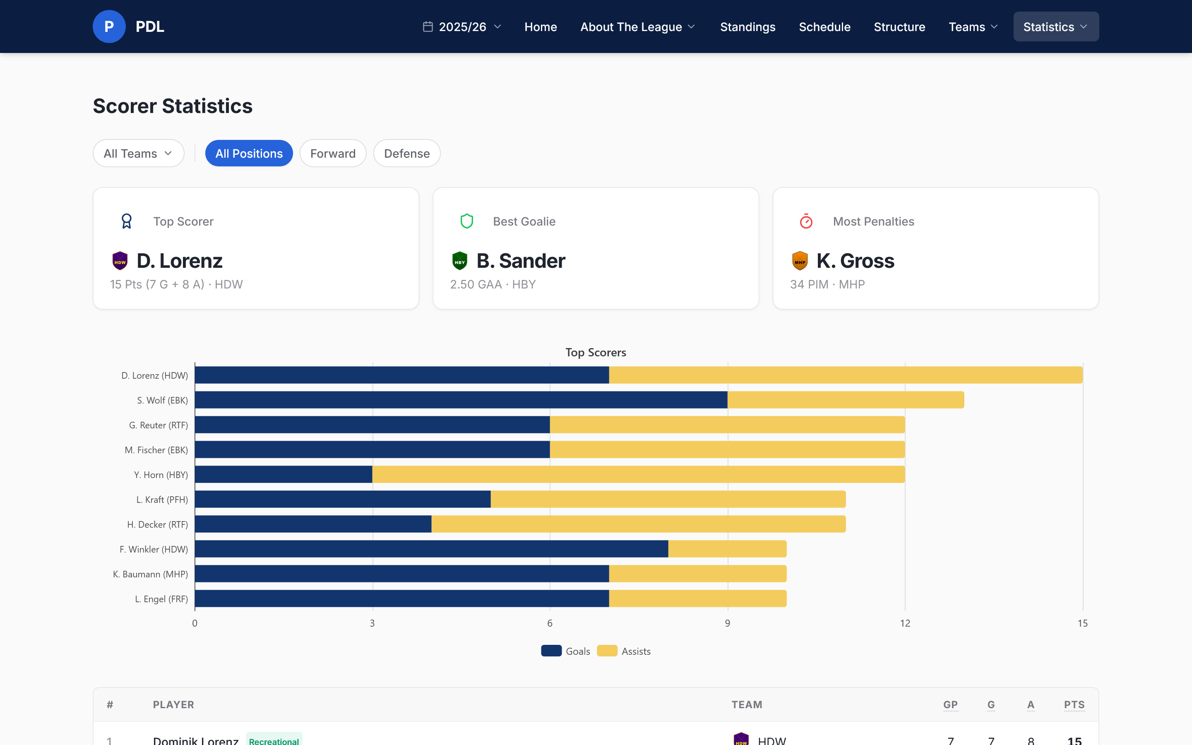Click the L. Engel (FRF) chart label
This screenshot has width=1192, height=745.
coord(161,598)
